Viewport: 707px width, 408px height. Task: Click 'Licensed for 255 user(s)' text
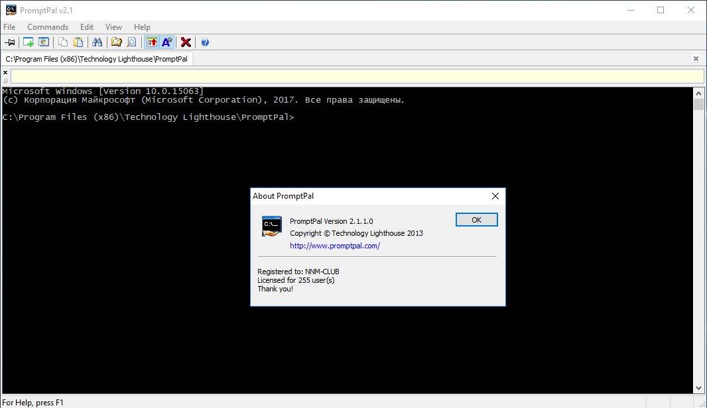point(296,280)
